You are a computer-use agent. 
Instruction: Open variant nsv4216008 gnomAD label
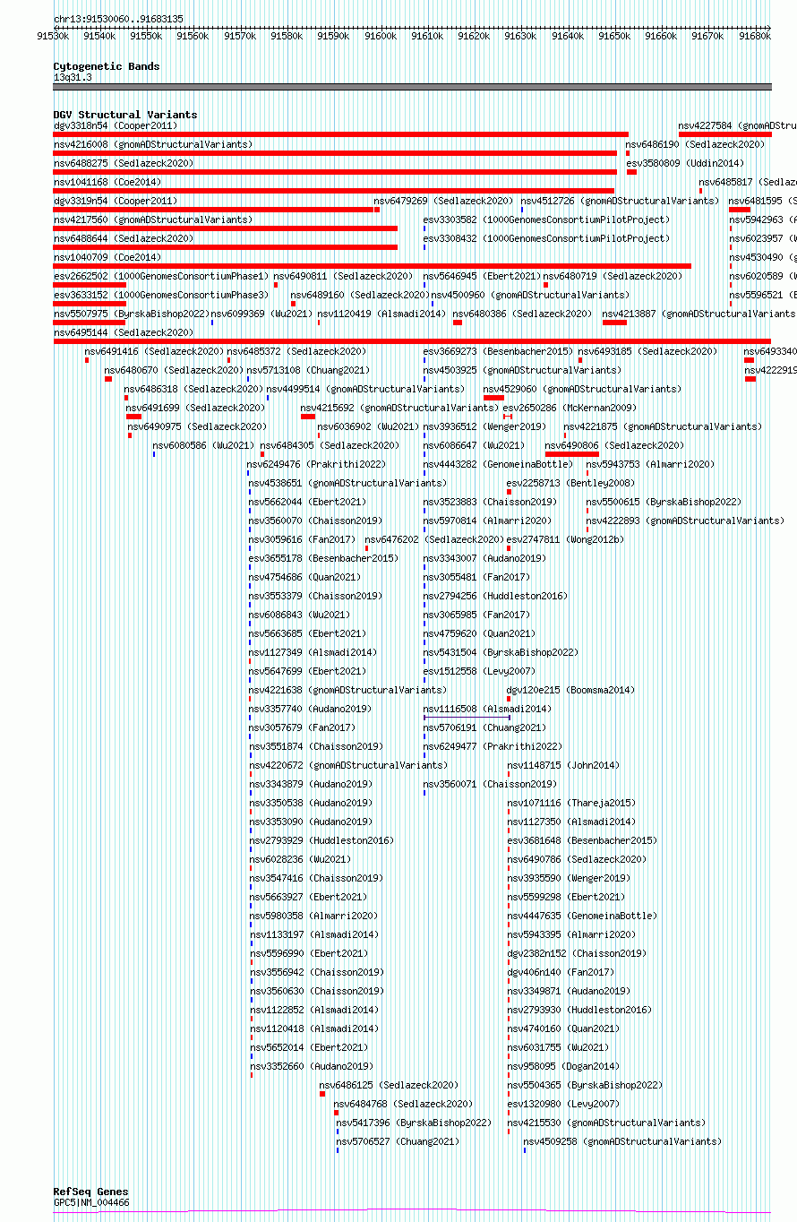tap(153, 144)
